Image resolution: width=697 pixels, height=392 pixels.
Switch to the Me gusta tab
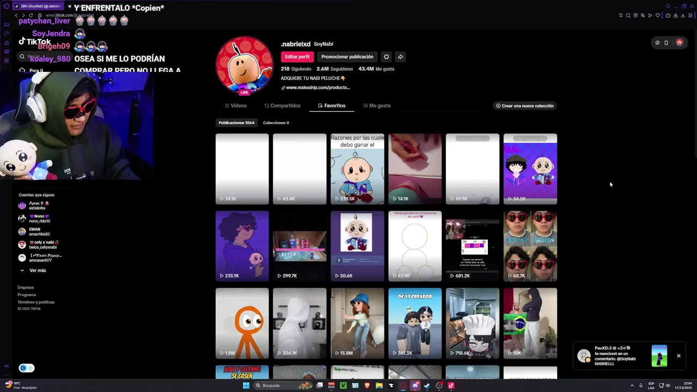376,106
